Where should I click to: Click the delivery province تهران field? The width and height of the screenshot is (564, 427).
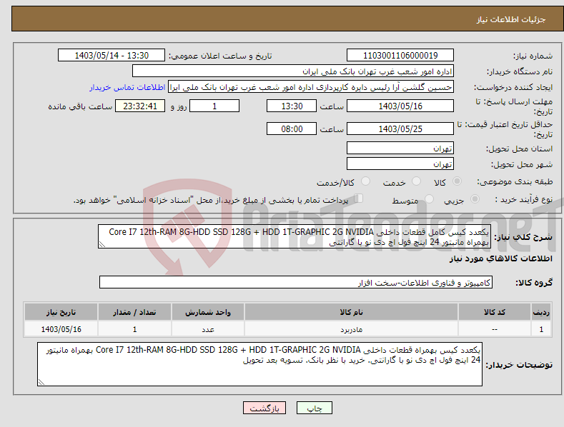(400, 148)
